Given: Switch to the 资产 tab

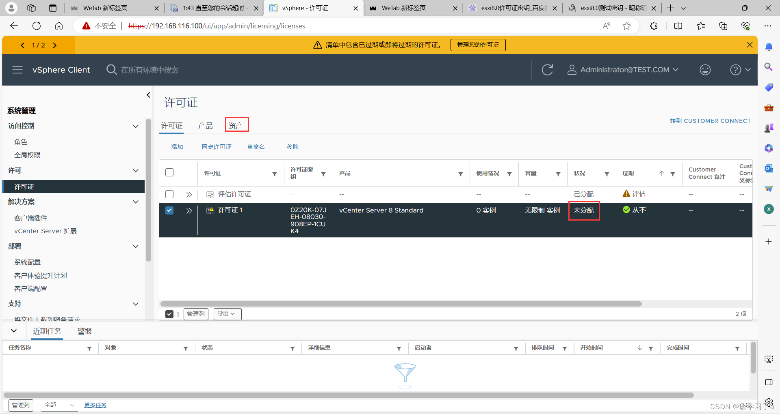Looking at the screenshot, I should coord(236,126).
